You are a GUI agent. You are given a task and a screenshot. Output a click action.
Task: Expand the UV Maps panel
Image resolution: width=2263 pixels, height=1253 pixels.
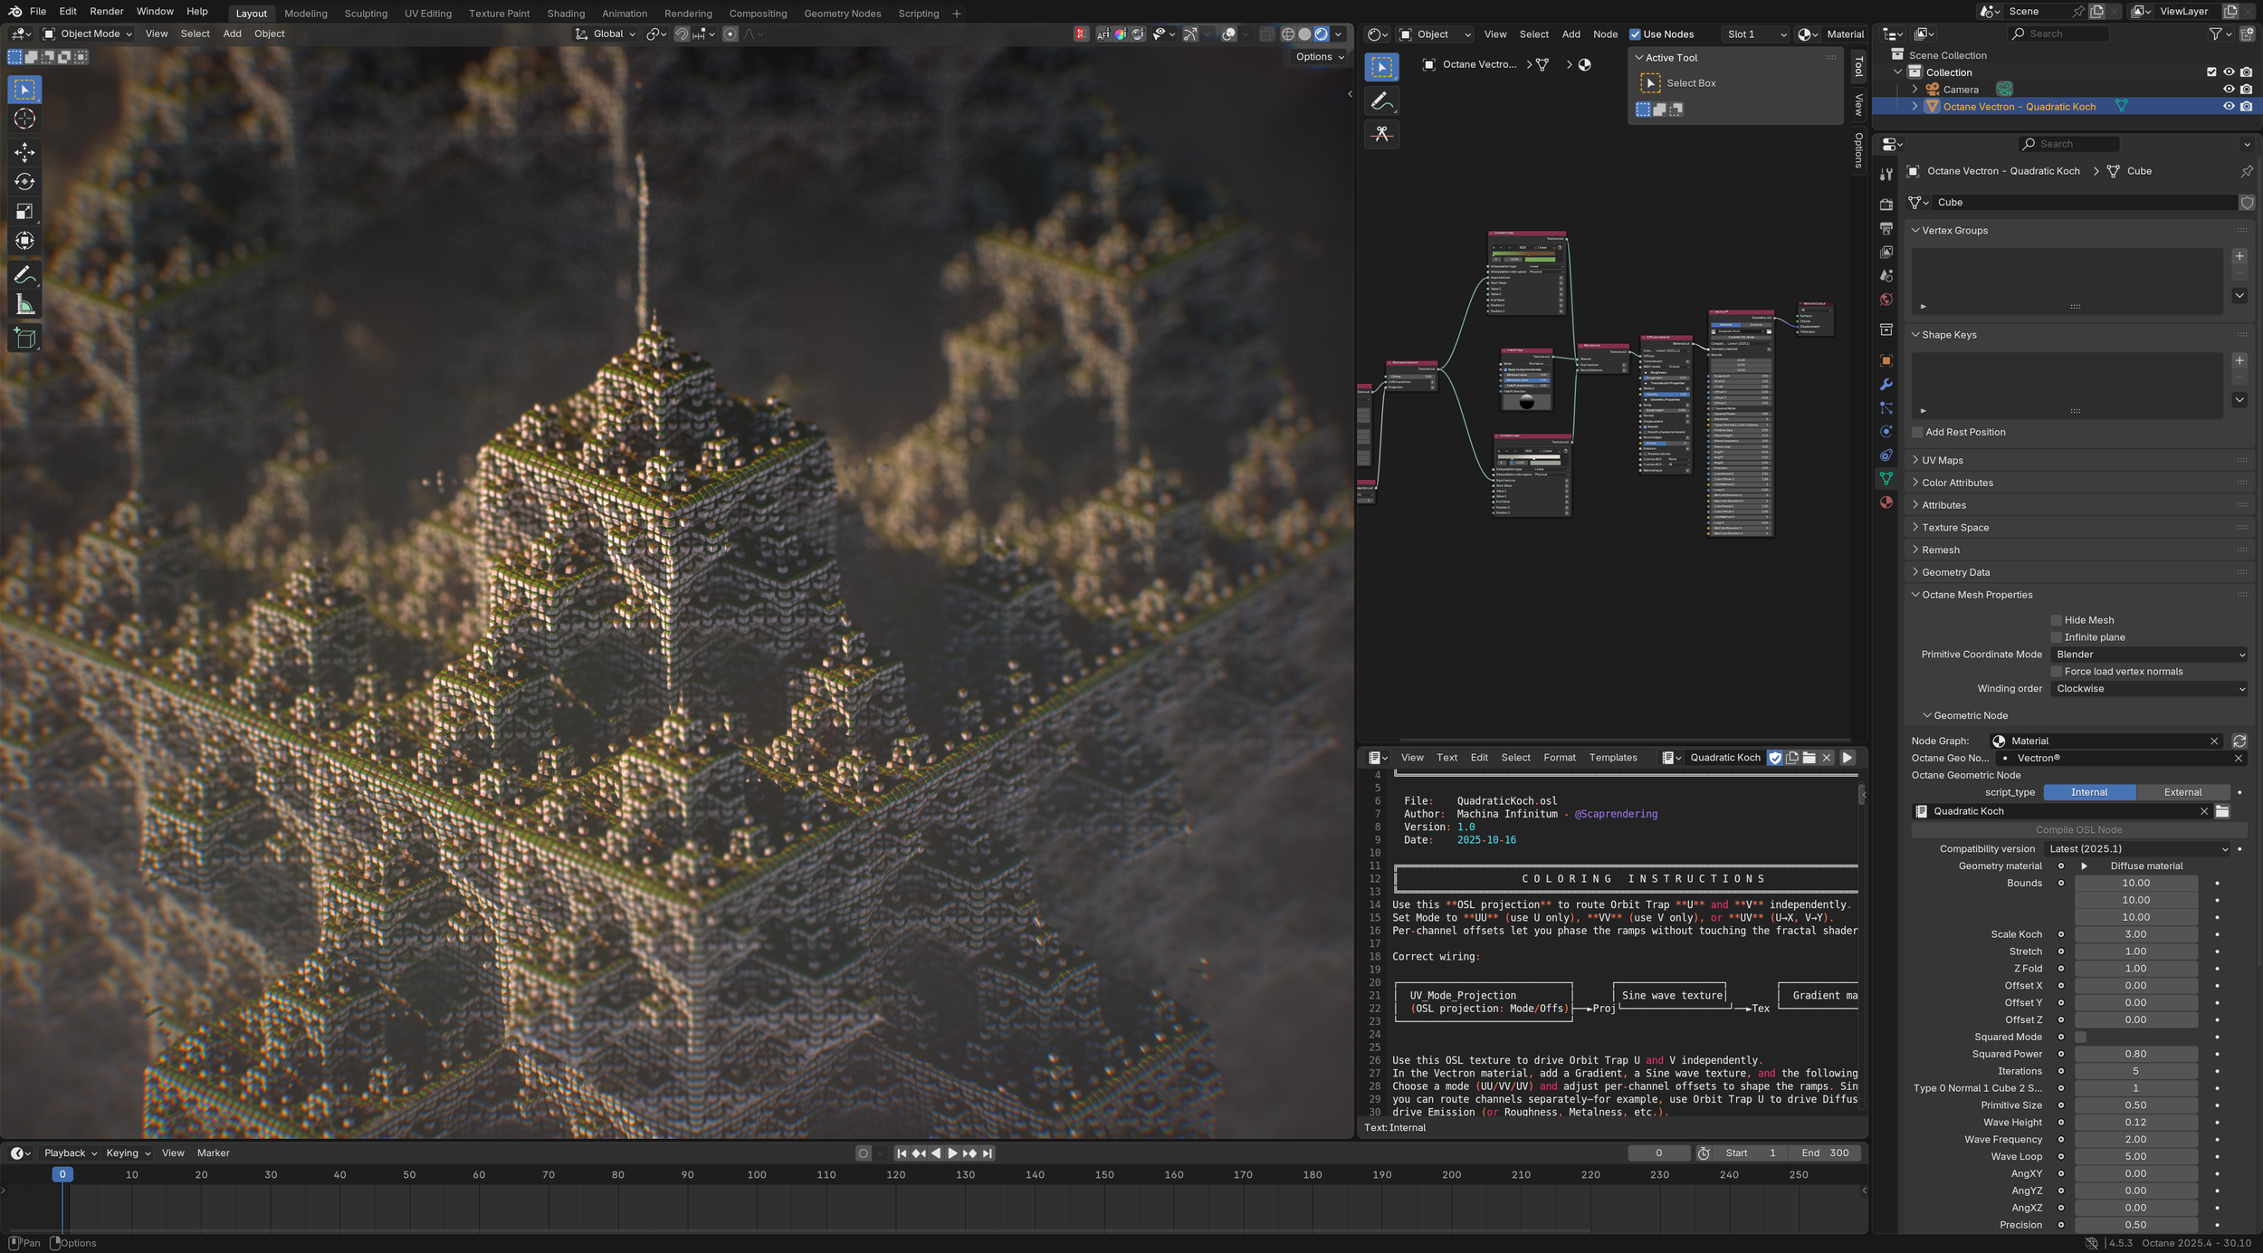point(1943,460)
